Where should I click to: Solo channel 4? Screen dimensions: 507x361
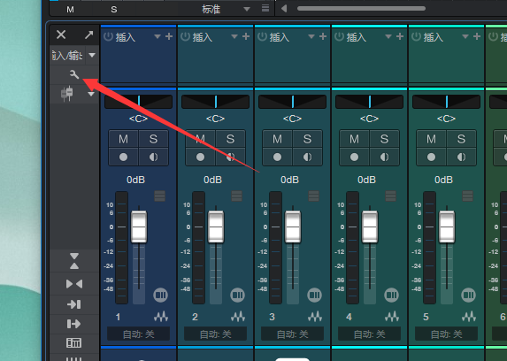384,139
